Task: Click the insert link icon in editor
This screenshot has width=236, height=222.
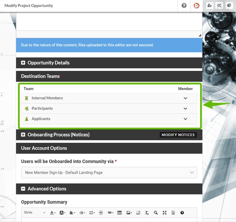Action: 110,213
